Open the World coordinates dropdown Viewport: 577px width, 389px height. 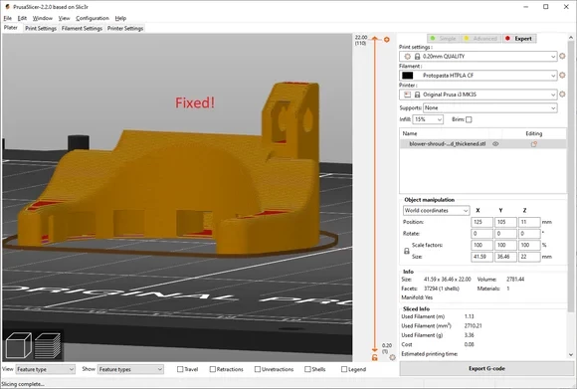(x=436, y=211)
